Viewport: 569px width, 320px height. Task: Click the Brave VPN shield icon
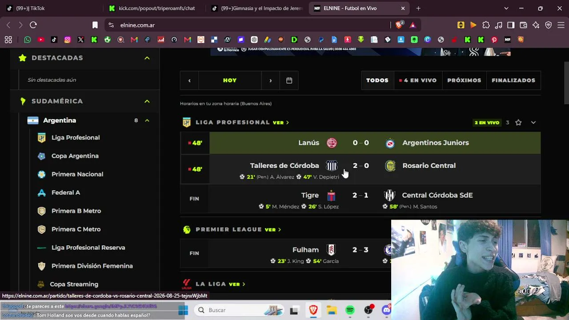(548, 25)
